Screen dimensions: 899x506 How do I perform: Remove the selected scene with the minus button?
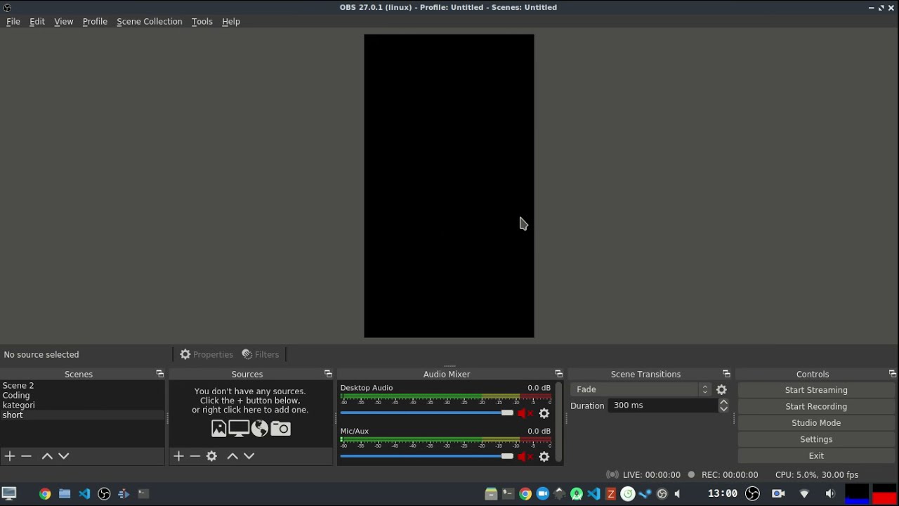click(27, 456)
